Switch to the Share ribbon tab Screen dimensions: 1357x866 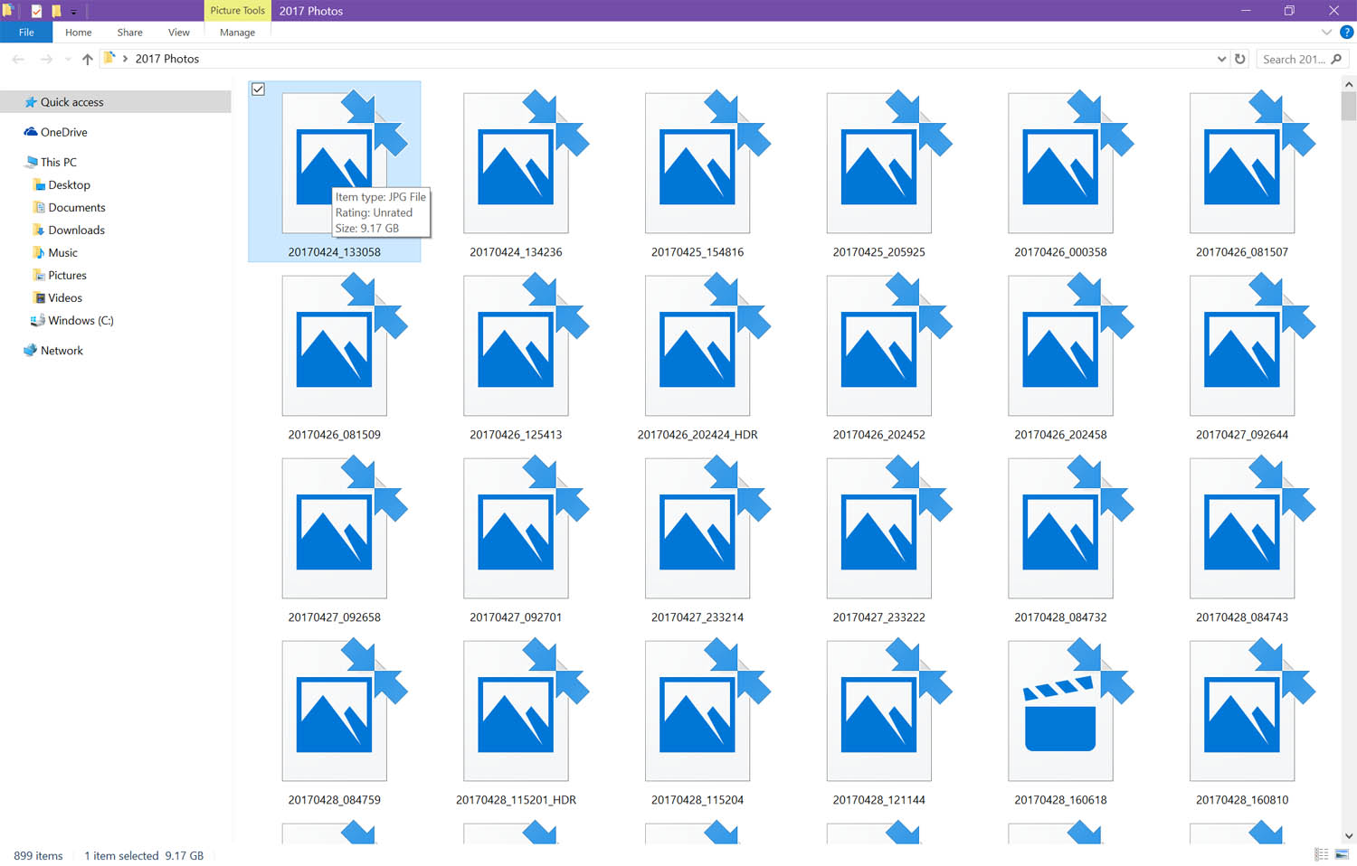(129, 32)
